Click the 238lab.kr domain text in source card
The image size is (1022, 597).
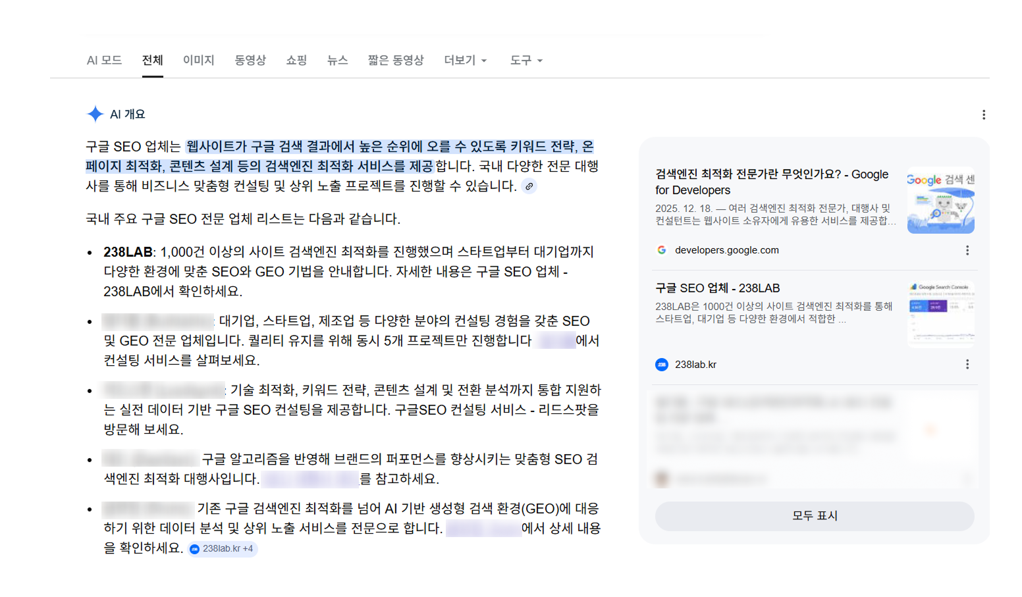coord(695,365)
